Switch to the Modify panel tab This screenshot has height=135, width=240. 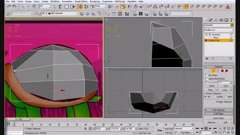211,20
